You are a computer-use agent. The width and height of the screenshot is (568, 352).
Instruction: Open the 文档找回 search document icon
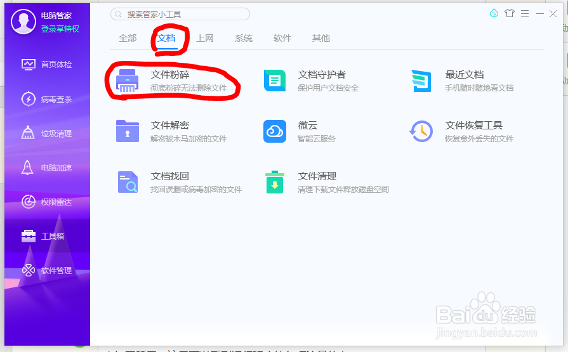click(128, 182)
